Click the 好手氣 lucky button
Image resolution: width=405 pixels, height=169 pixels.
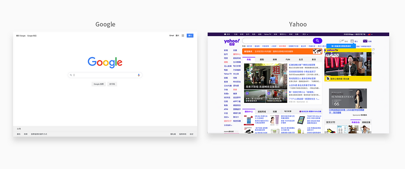coord(112,84)
